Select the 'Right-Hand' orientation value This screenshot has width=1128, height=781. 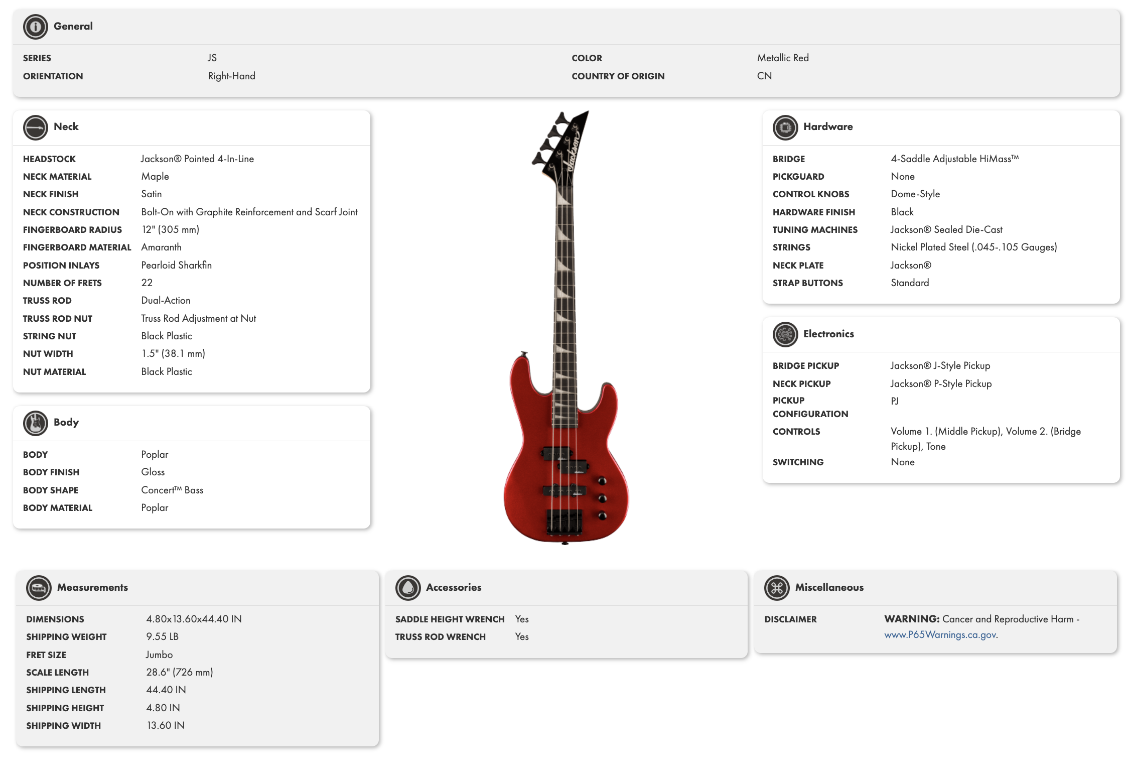232,76
